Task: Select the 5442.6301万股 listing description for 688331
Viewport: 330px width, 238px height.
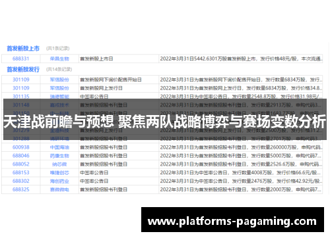Action: coord(242,59)
